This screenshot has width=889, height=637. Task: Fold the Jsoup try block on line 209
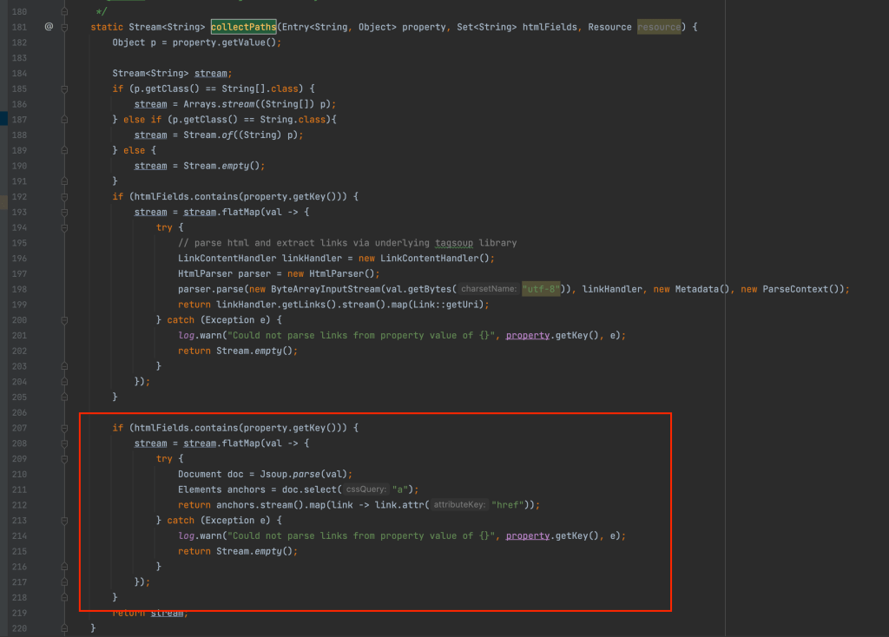click(64, 458)
